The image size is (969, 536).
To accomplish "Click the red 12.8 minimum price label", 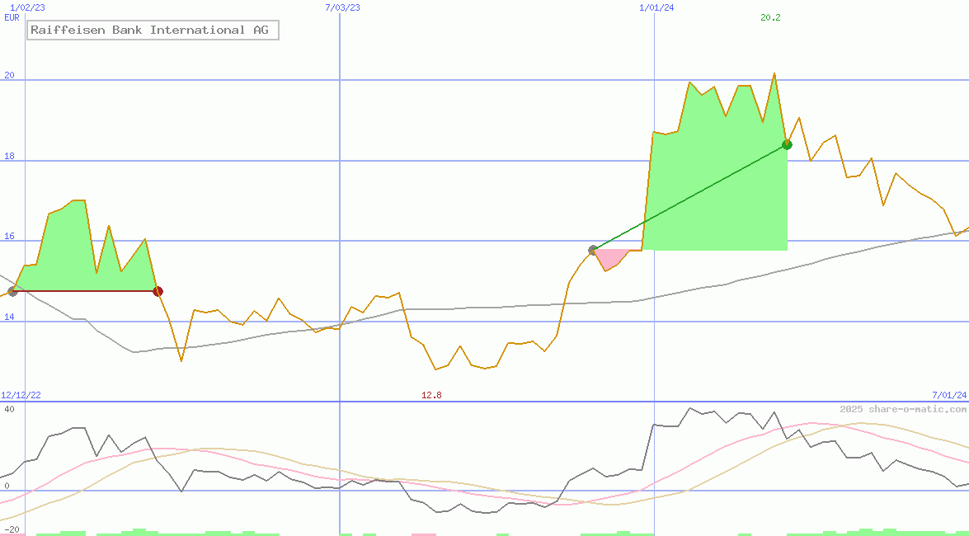I will coord(432,395).
